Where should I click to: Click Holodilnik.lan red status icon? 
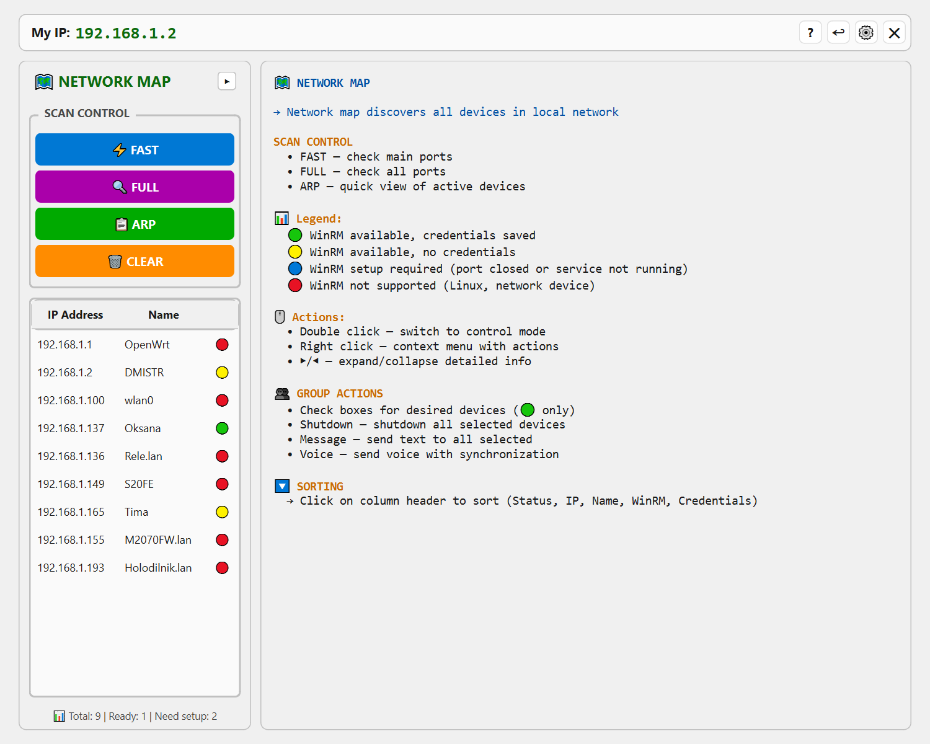pyautogui.click(x=222, y=568)
